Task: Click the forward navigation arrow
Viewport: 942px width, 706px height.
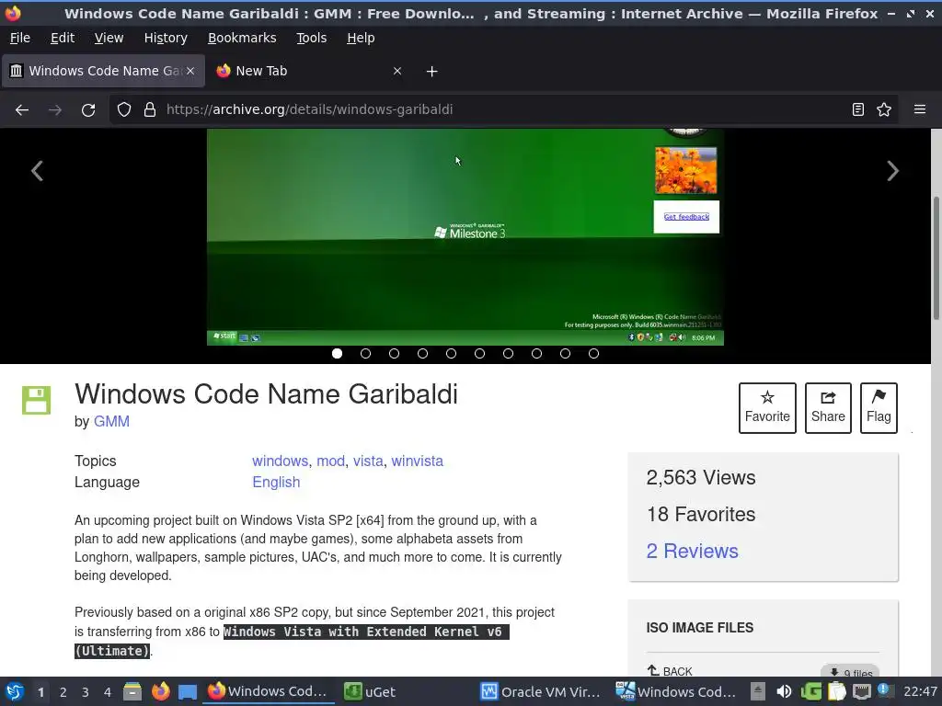Action: [54, 110]
